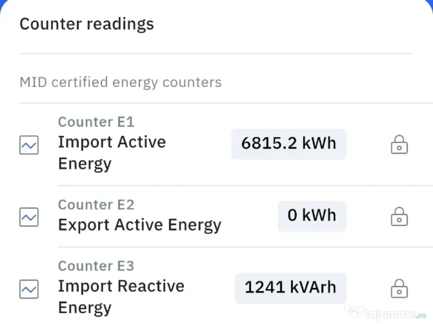Open the trend chart icon for Counter E2
Viewport: 433px width, 324px height.
pos(29,217)
